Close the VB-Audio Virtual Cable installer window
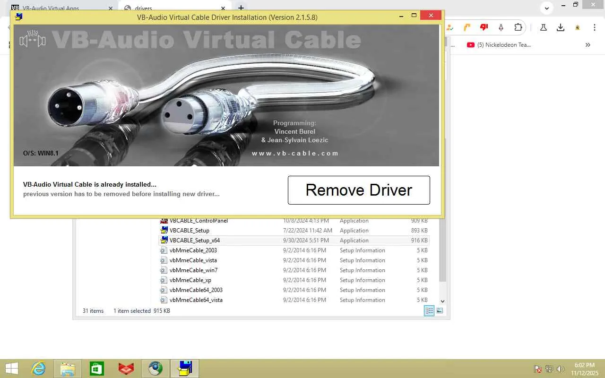 (431, 16)
